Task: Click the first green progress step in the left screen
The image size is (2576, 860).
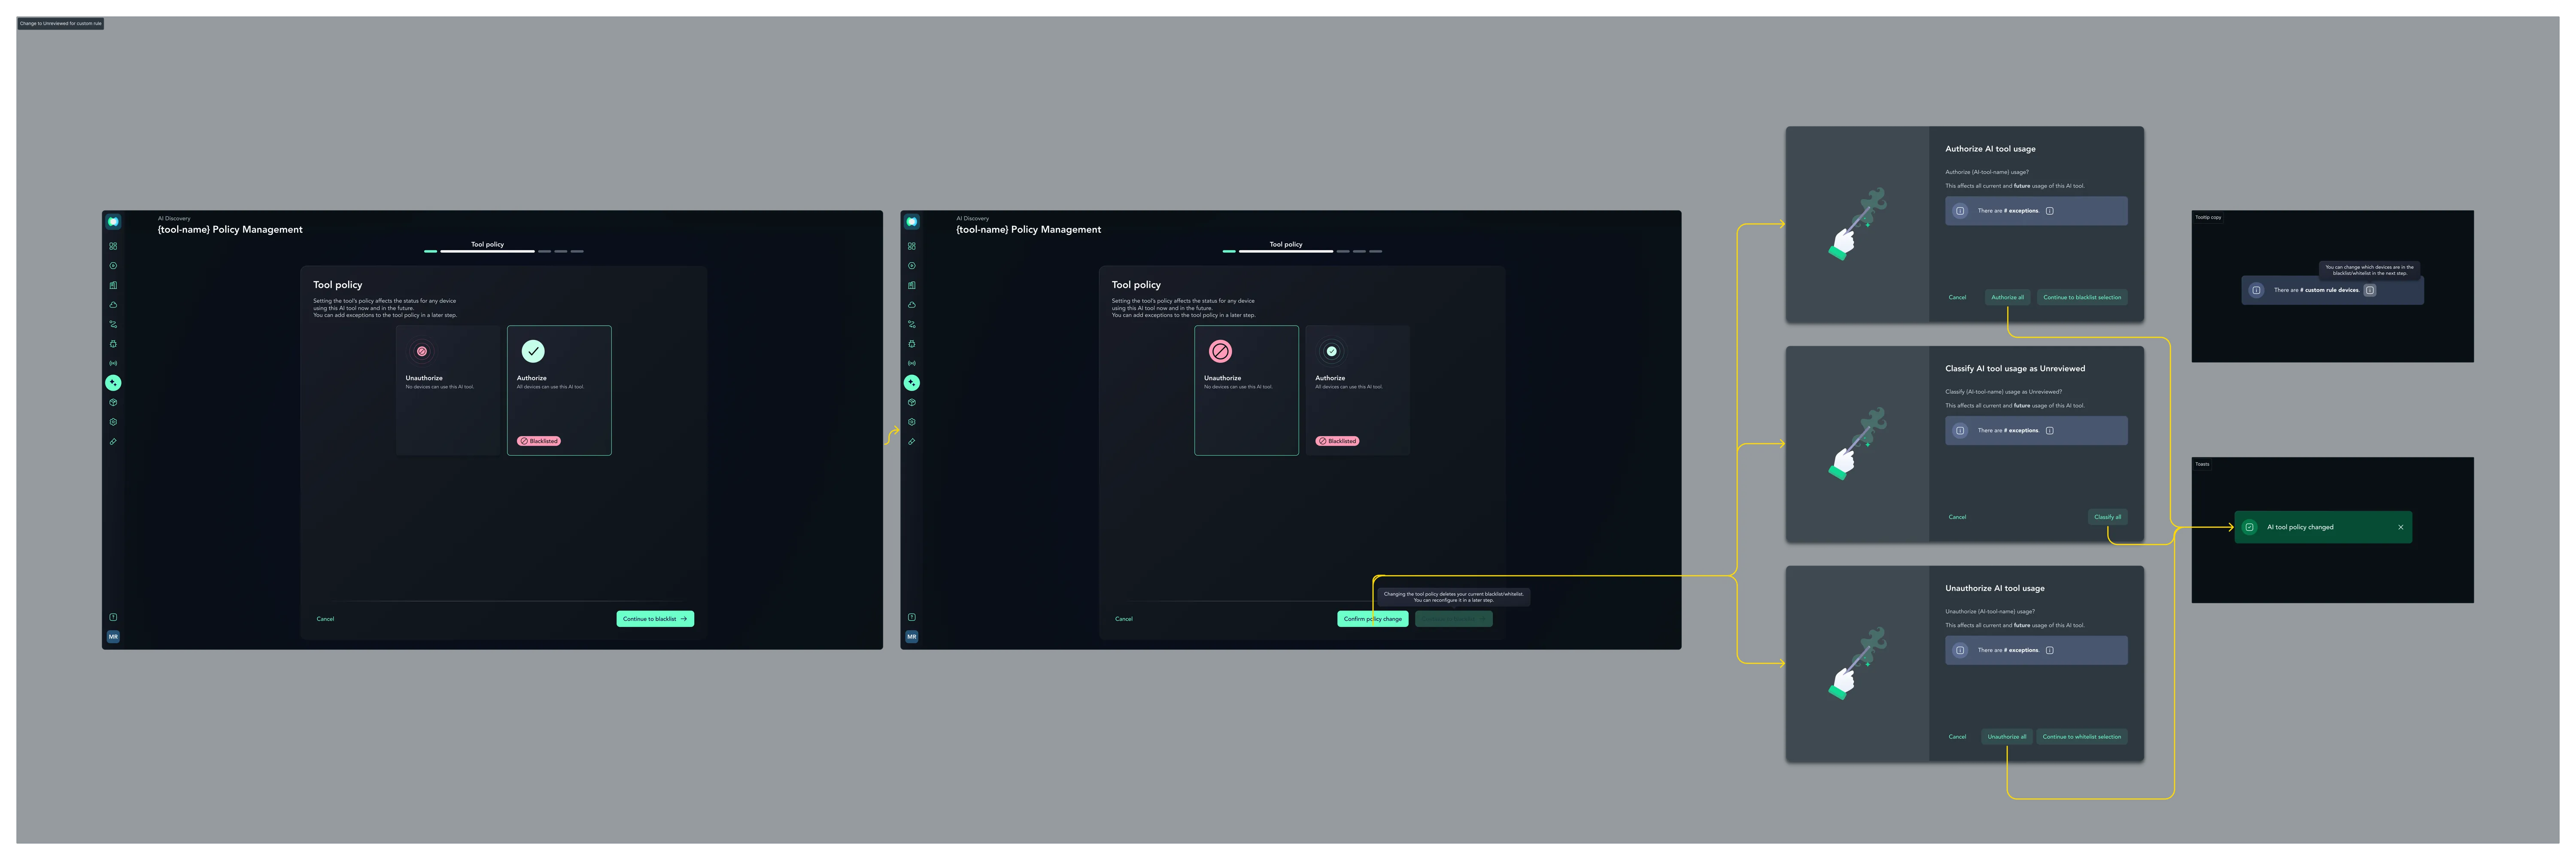Action: coord(431,251)
